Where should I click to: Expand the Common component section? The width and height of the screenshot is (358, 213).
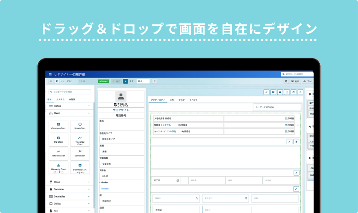click(69, 189)
